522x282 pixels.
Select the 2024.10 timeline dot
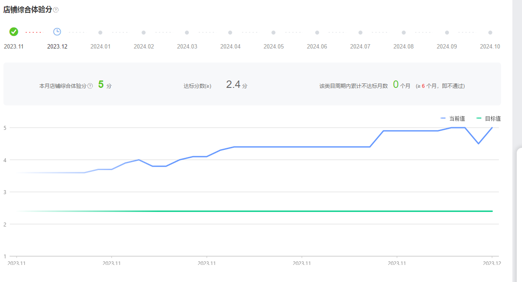click(490, 32)
